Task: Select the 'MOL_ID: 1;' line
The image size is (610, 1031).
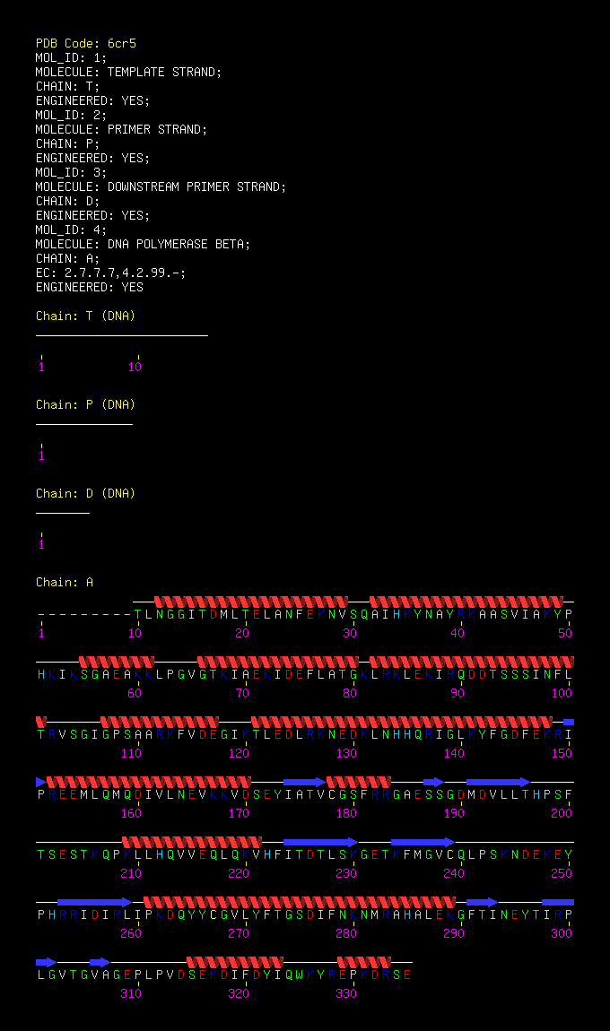Action: pyautogui.click(x=71, y=58)
